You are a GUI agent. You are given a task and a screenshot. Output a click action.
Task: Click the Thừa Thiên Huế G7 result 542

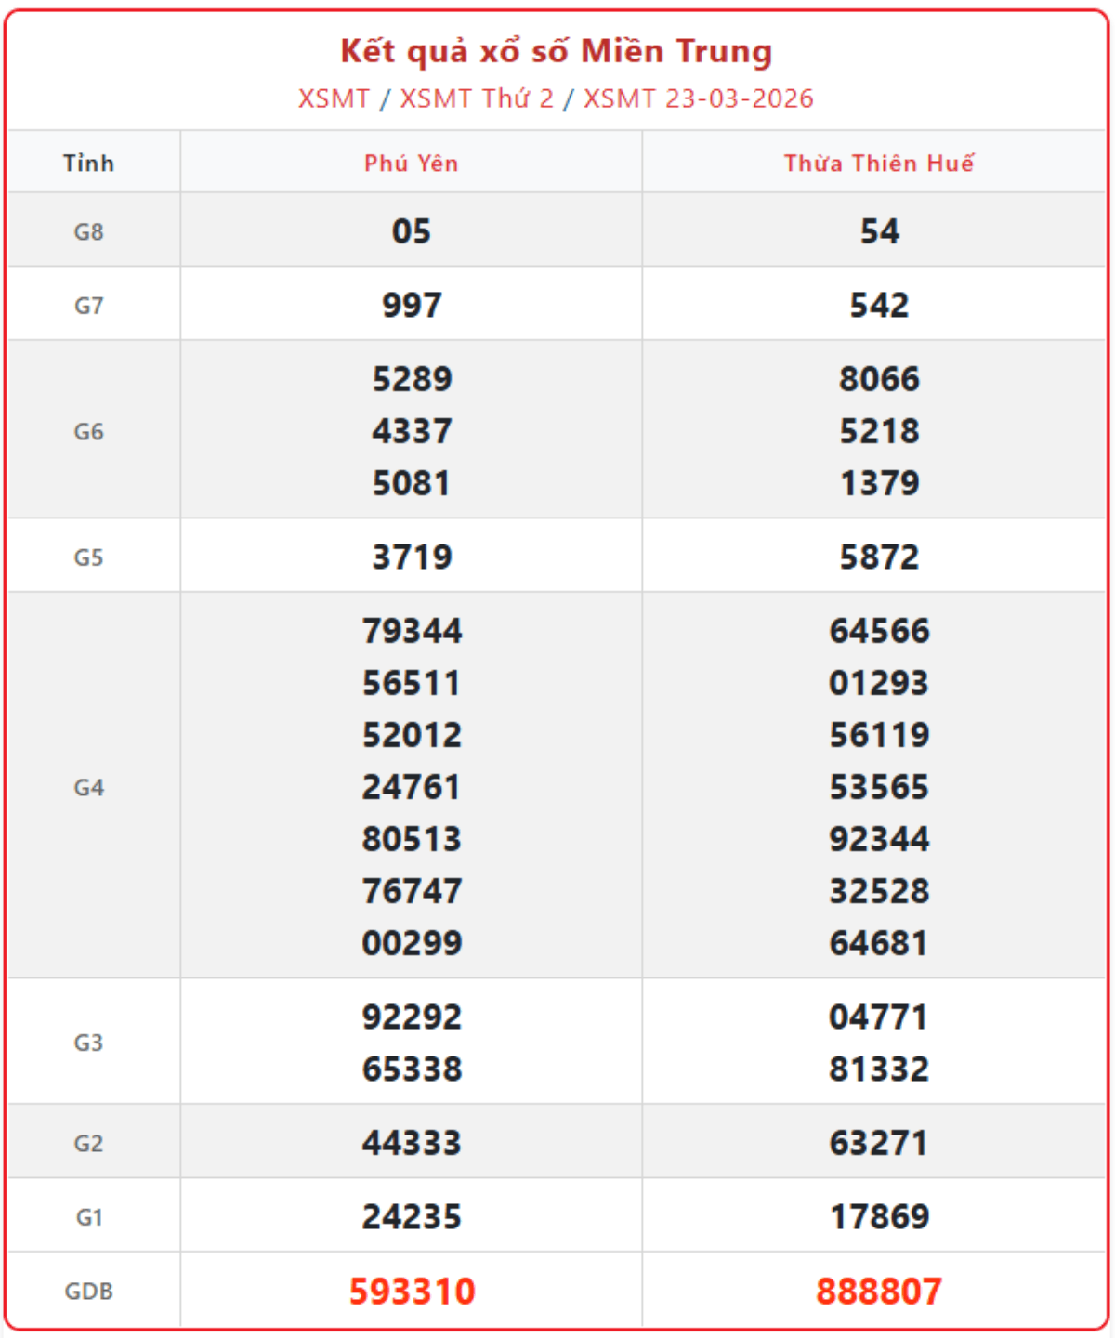(878, 306)
